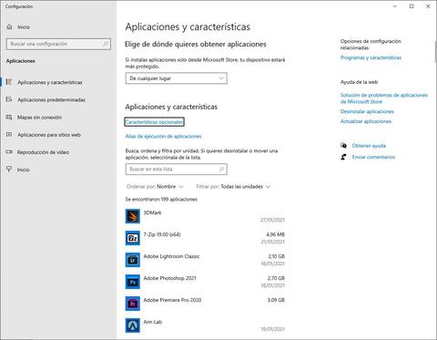This screenshot has height=340, width=437.
Task: Click the vertical scrollbar on right edge
Action: coord(435,52)
